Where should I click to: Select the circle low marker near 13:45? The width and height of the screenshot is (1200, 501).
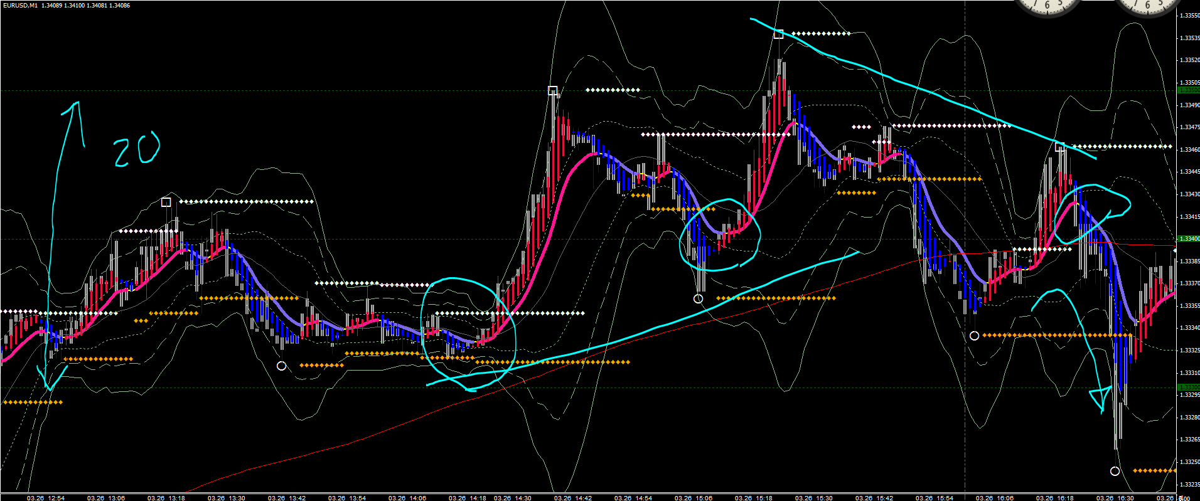(x=281, y=366)
